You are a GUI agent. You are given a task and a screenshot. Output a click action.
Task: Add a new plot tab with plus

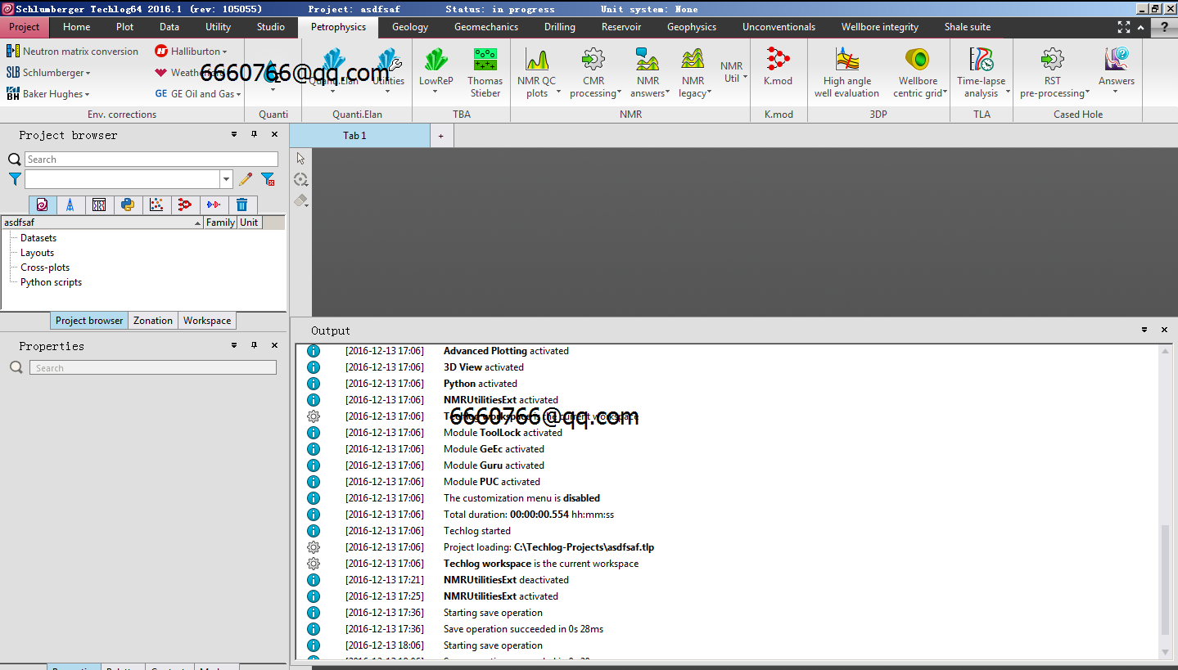(x=440, y=136)
